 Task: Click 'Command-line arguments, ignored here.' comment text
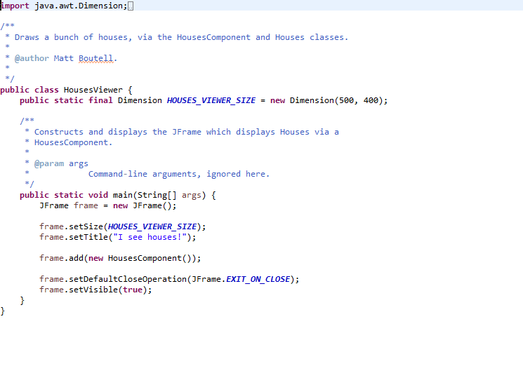[179, 174]
